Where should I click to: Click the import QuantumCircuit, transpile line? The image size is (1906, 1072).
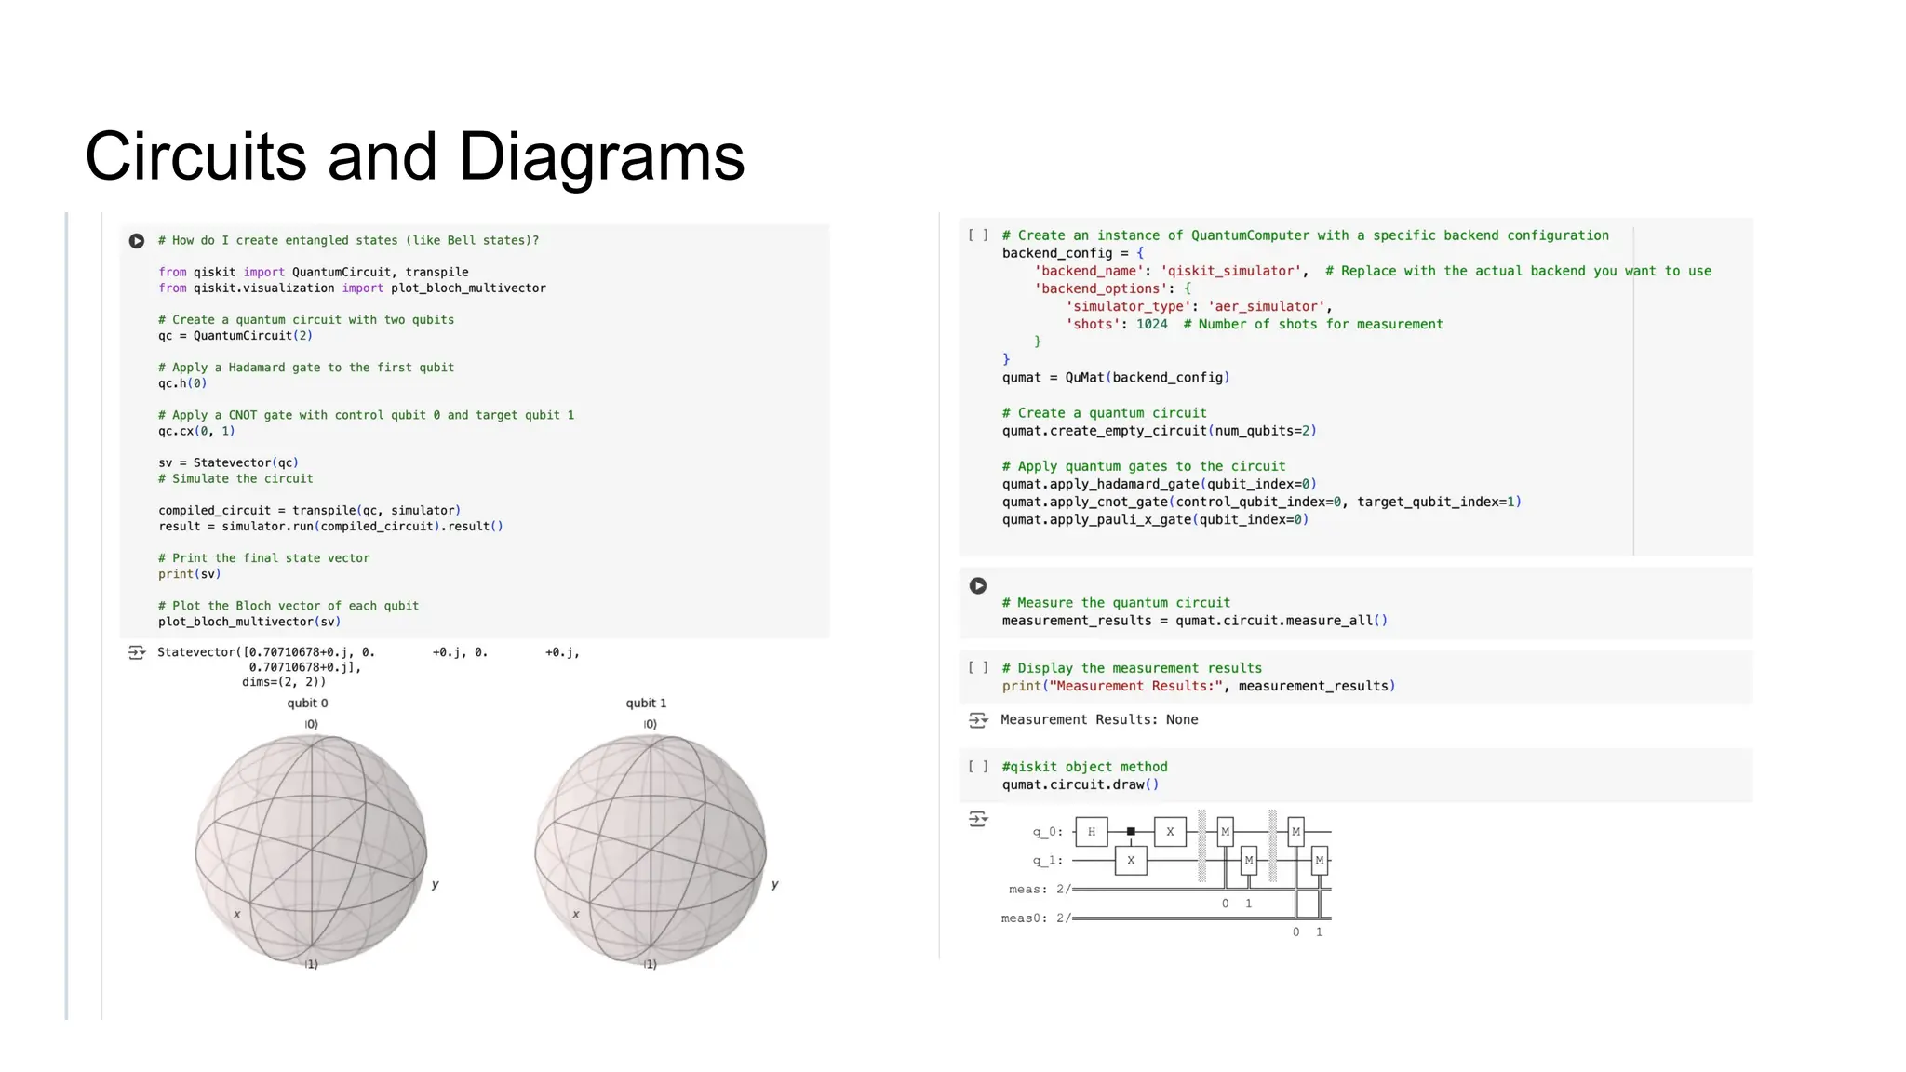[313, 272]
